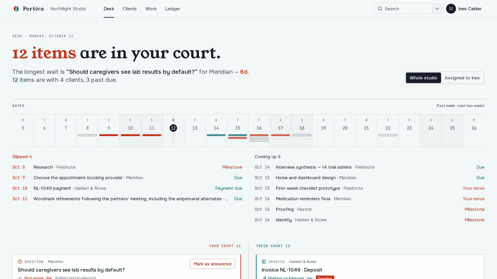Select date 16 in the calendar strip
Viewport: 497px width, 279px height.
click(259, 128)
